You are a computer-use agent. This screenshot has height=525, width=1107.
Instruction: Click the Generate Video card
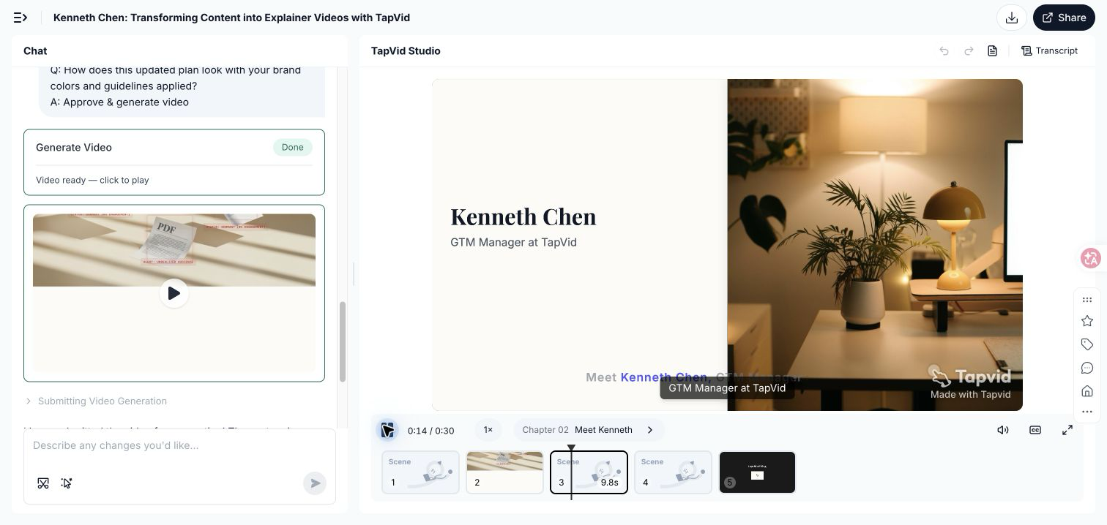click(174, 162)
